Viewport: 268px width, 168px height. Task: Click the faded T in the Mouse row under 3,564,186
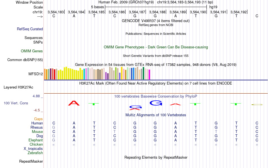115,132
